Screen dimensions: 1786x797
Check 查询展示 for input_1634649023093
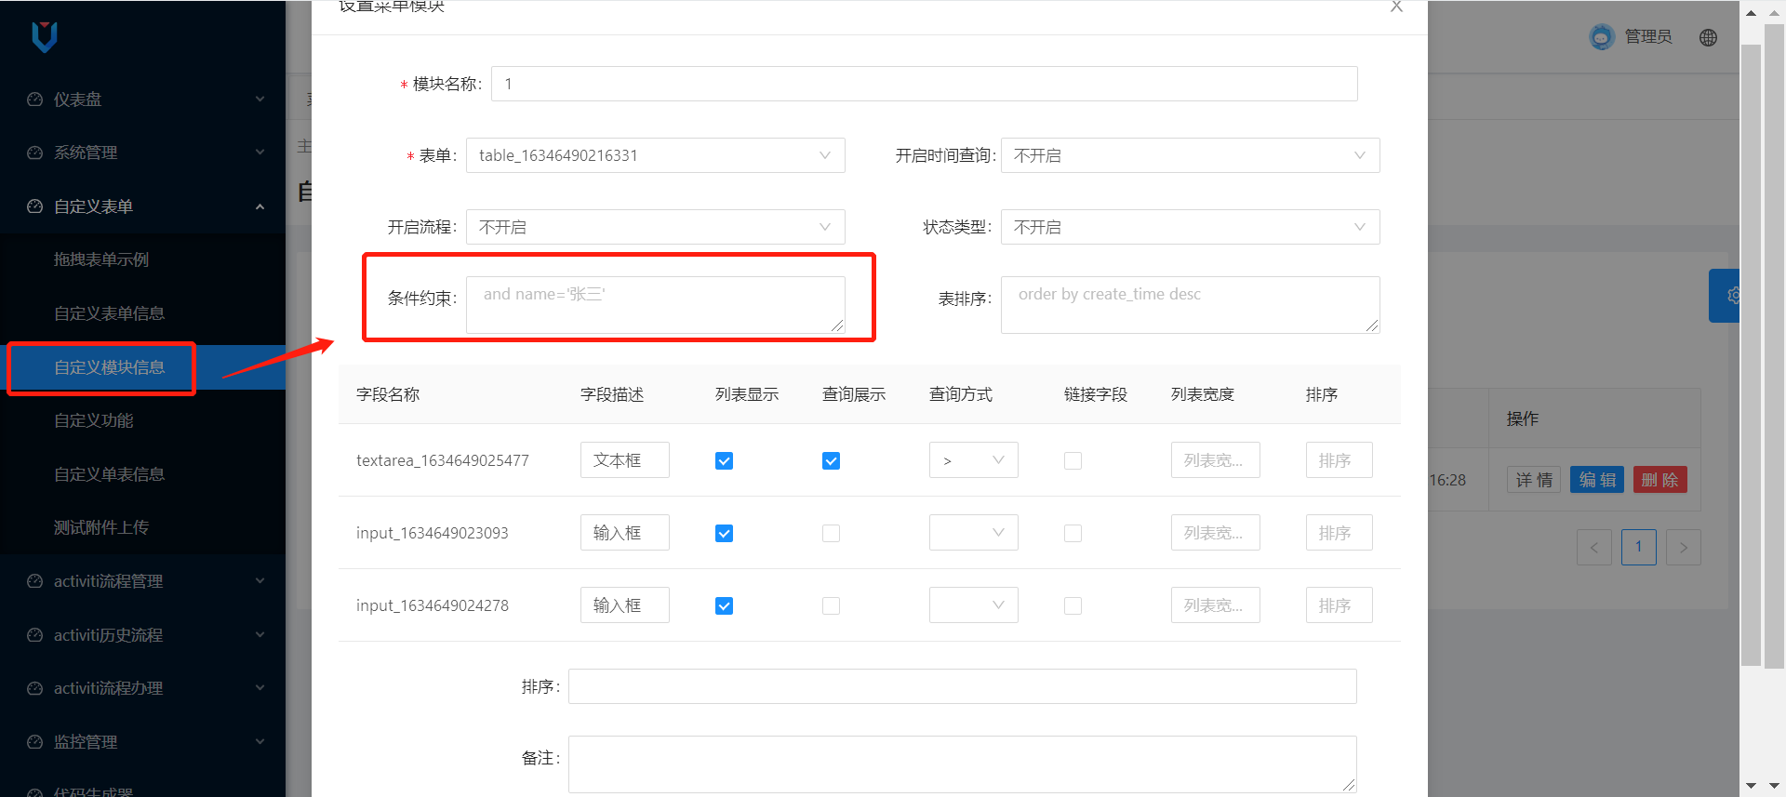(x=831, y=534)
